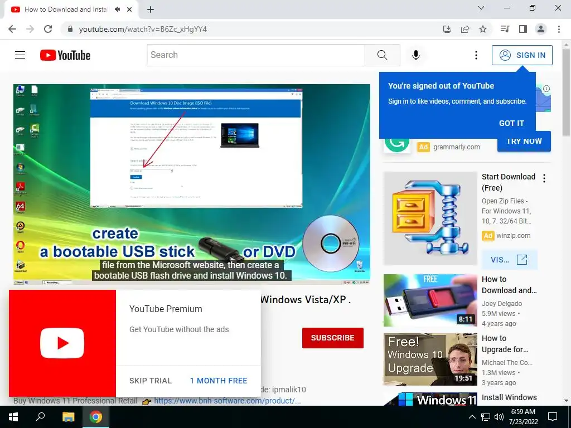Subscribe to the channel
The image size is (571, 428).
point(332,338)
